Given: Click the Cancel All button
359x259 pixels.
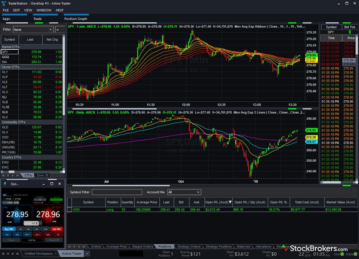Looking at the screenshot, I should click(54, 240).
